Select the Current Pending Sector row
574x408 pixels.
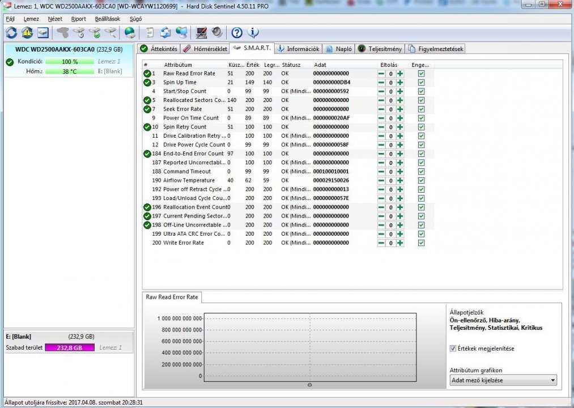coord(288,216)
